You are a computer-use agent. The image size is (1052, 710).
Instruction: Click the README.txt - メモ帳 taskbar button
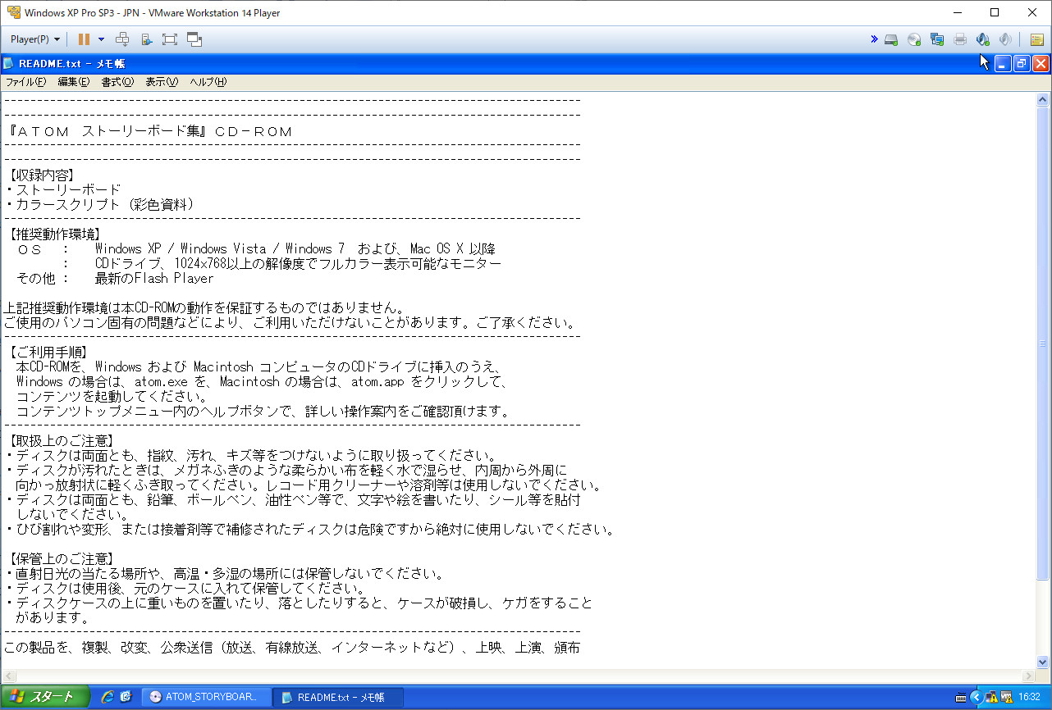point(337,697)
